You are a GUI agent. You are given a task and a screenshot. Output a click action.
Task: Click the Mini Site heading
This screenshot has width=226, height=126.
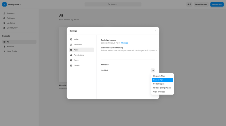[105, 65]
